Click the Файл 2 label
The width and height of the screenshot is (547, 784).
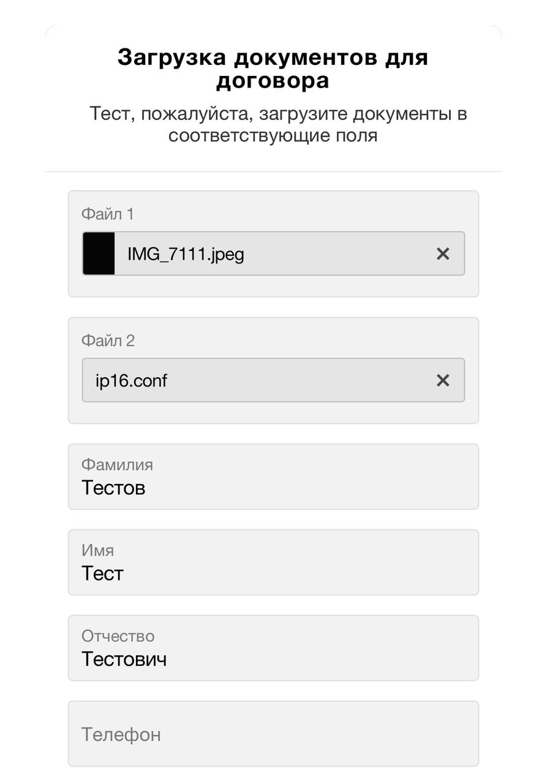108,341
